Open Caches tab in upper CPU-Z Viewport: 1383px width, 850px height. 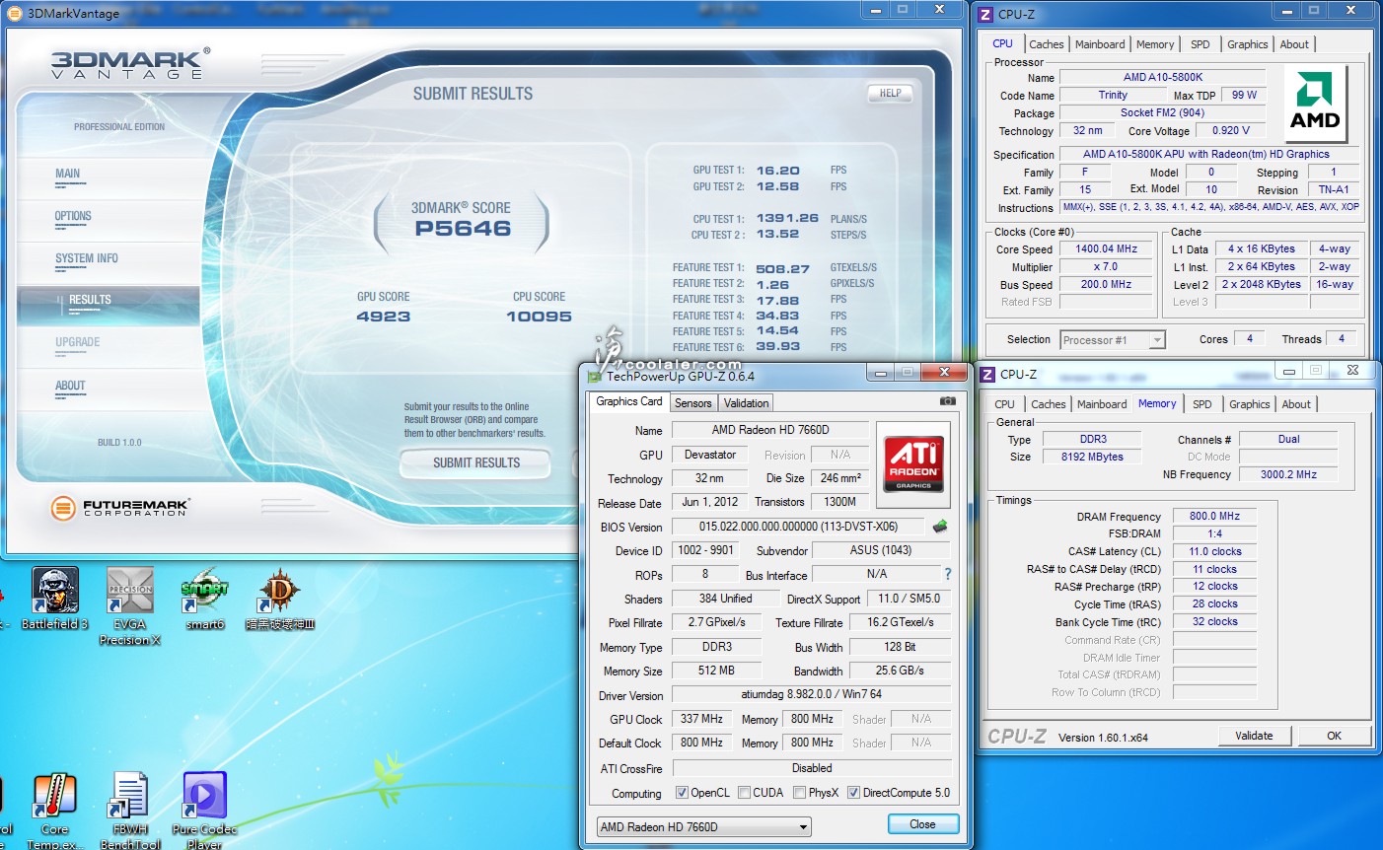point(1046,44)
